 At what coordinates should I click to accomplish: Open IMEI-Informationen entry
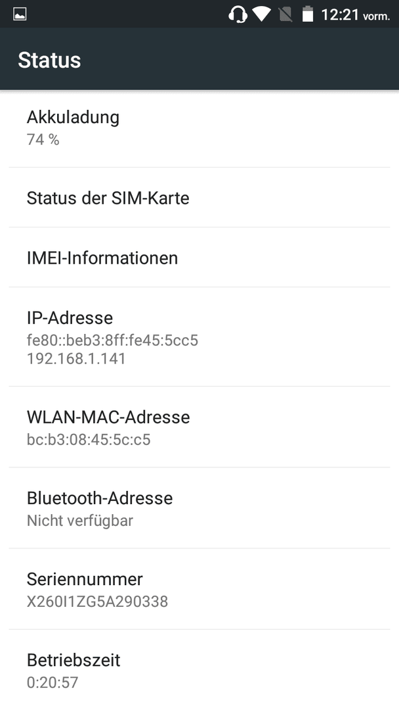199,258
